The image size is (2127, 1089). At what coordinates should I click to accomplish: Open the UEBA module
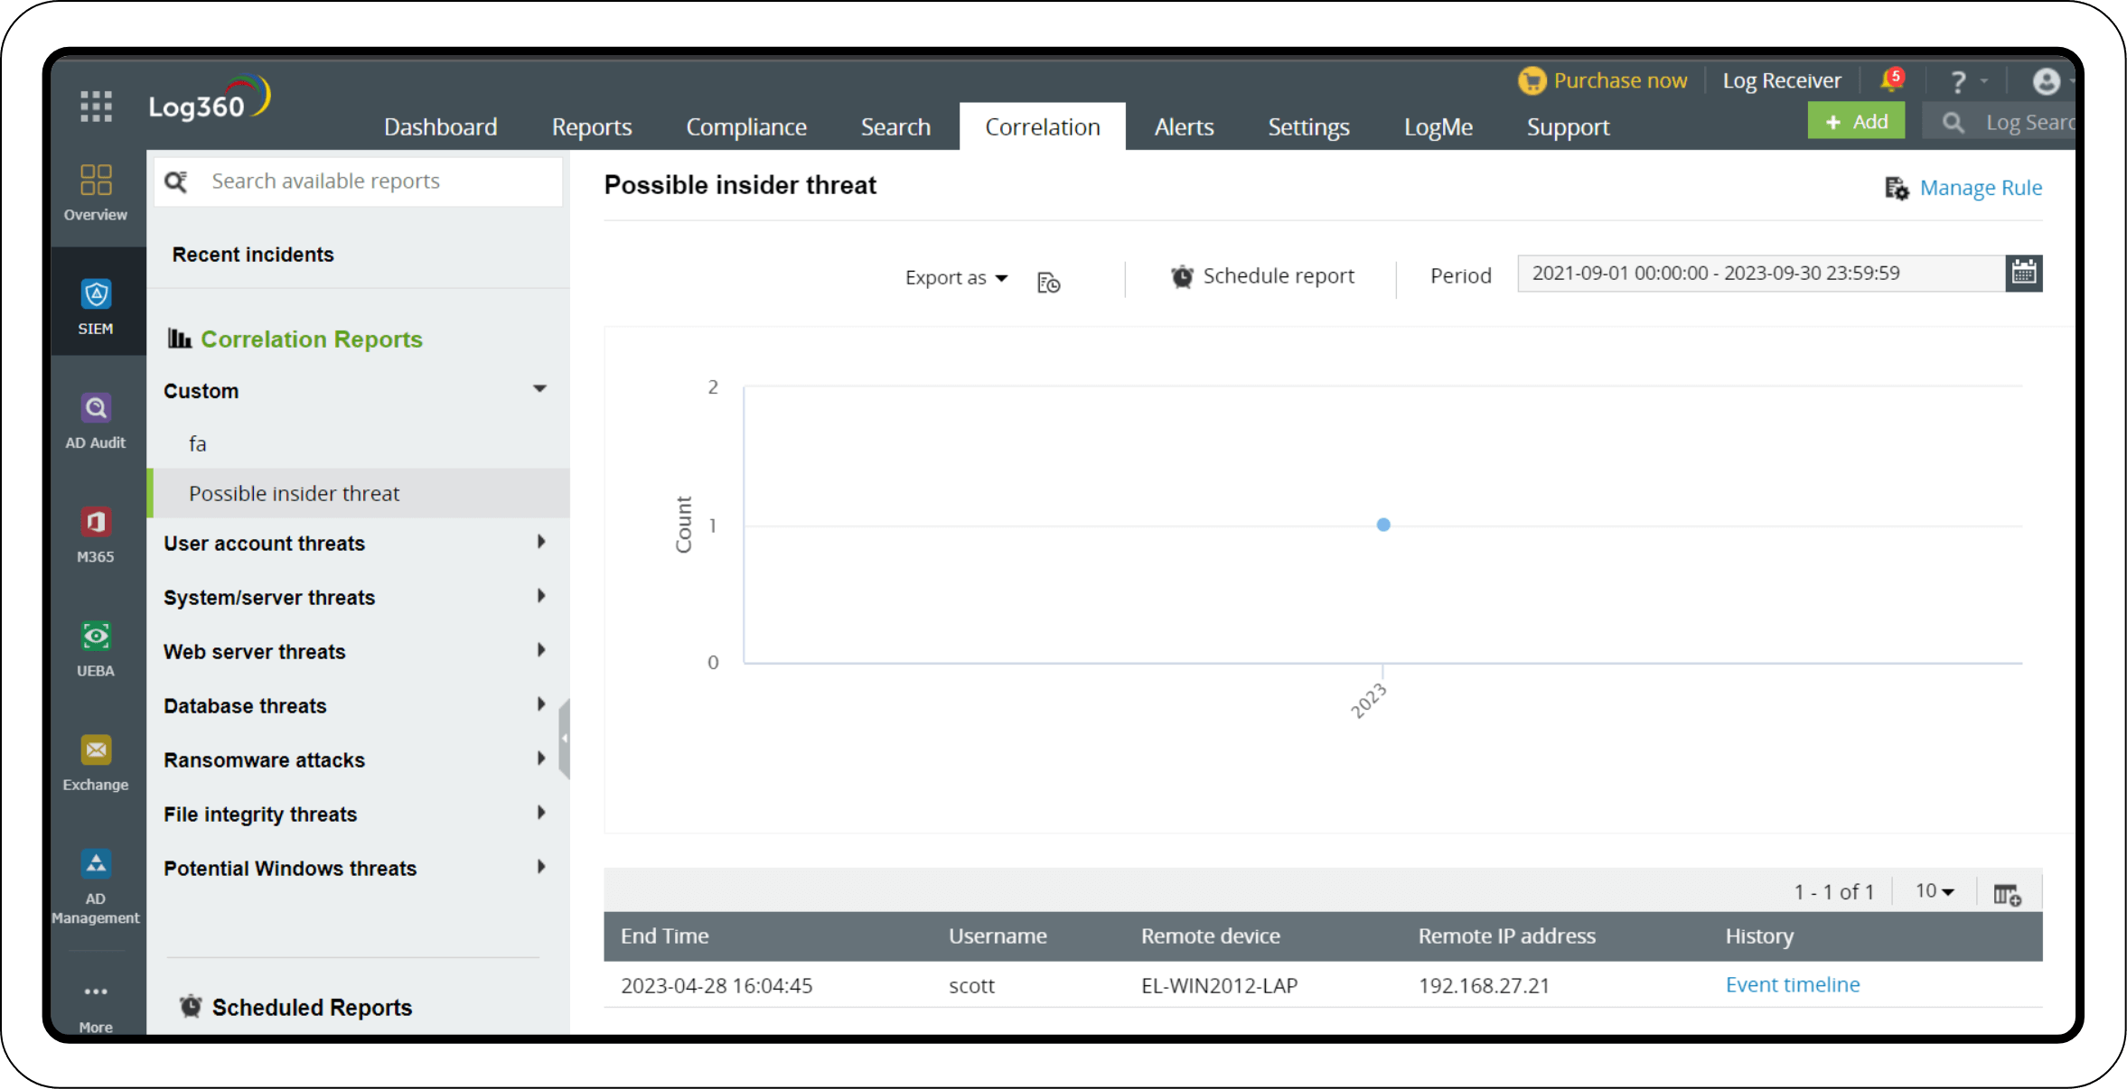coord(95,647)
